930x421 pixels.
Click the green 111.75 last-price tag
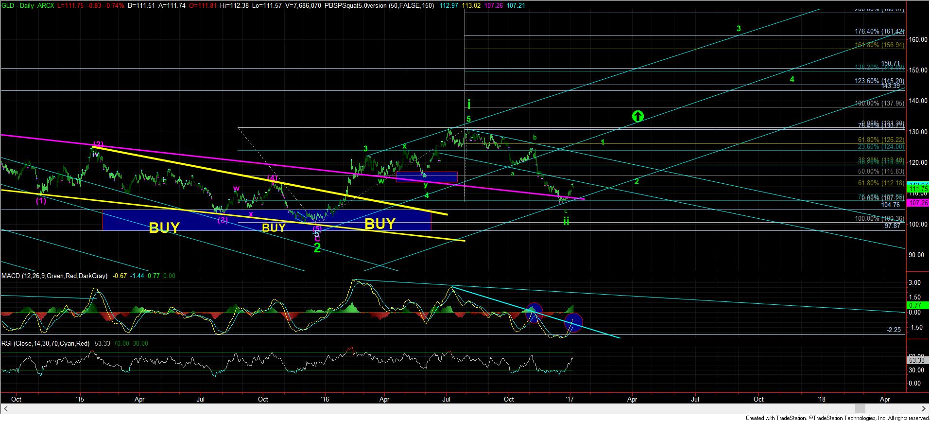918,189
